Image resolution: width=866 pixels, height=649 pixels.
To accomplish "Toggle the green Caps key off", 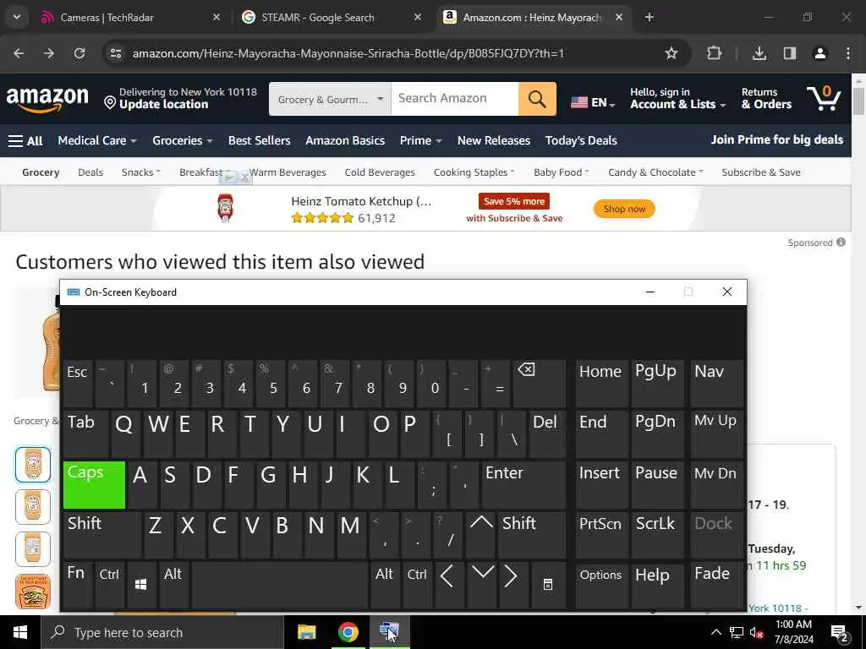I will coord(94,484).
